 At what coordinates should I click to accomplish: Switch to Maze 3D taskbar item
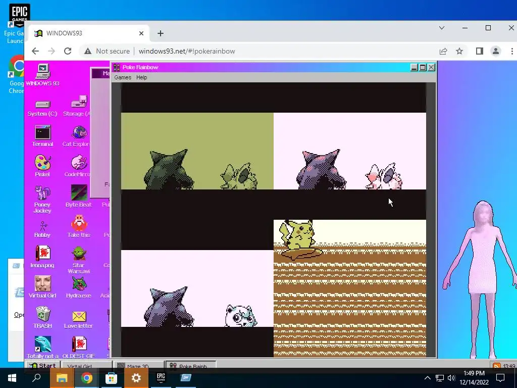tap(138, 365)
